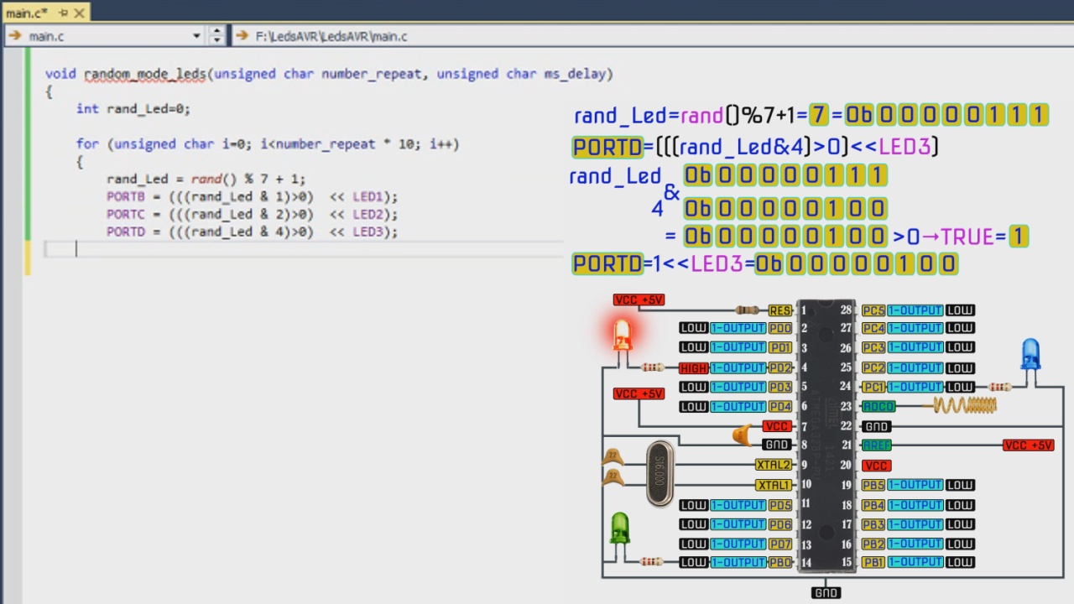Screen dimensions: 1074x604
Task: Click the red HIGH label on PD2
Action: pos(694,367)
